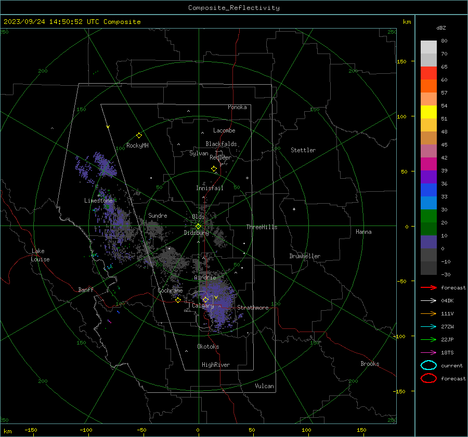The width and height of the screenshot is (468, 437).
Task: Select the HighRiver label
Action: click(x=216, y=365)
